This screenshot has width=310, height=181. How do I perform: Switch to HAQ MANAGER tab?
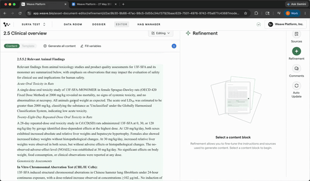point(149,24)
